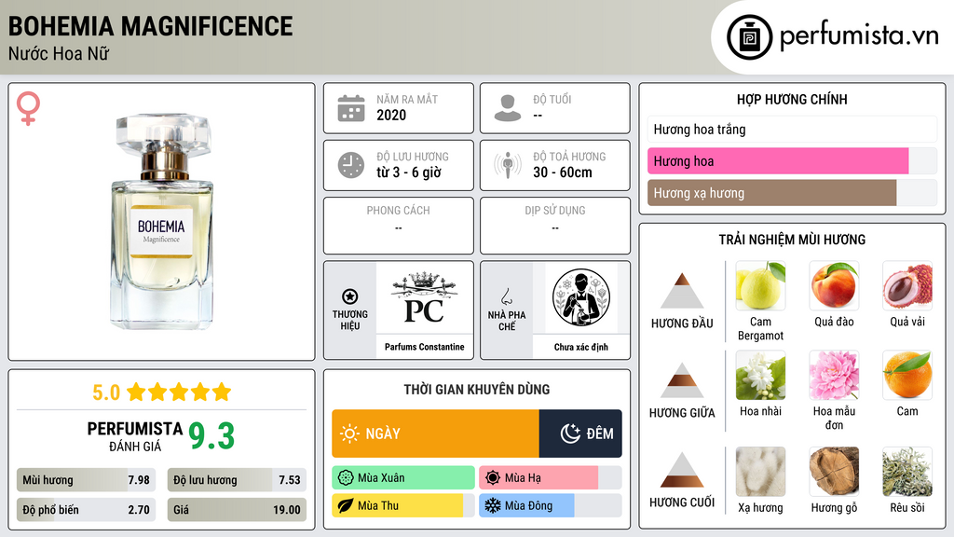The width and height of the screenshot is (954, 537).
Task: Click the green 9.3 Perfumista score
Action: point(211,436)
